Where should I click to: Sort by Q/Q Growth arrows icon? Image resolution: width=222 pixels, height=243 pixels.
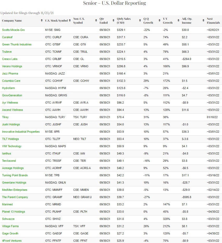[x=159, y=21]
